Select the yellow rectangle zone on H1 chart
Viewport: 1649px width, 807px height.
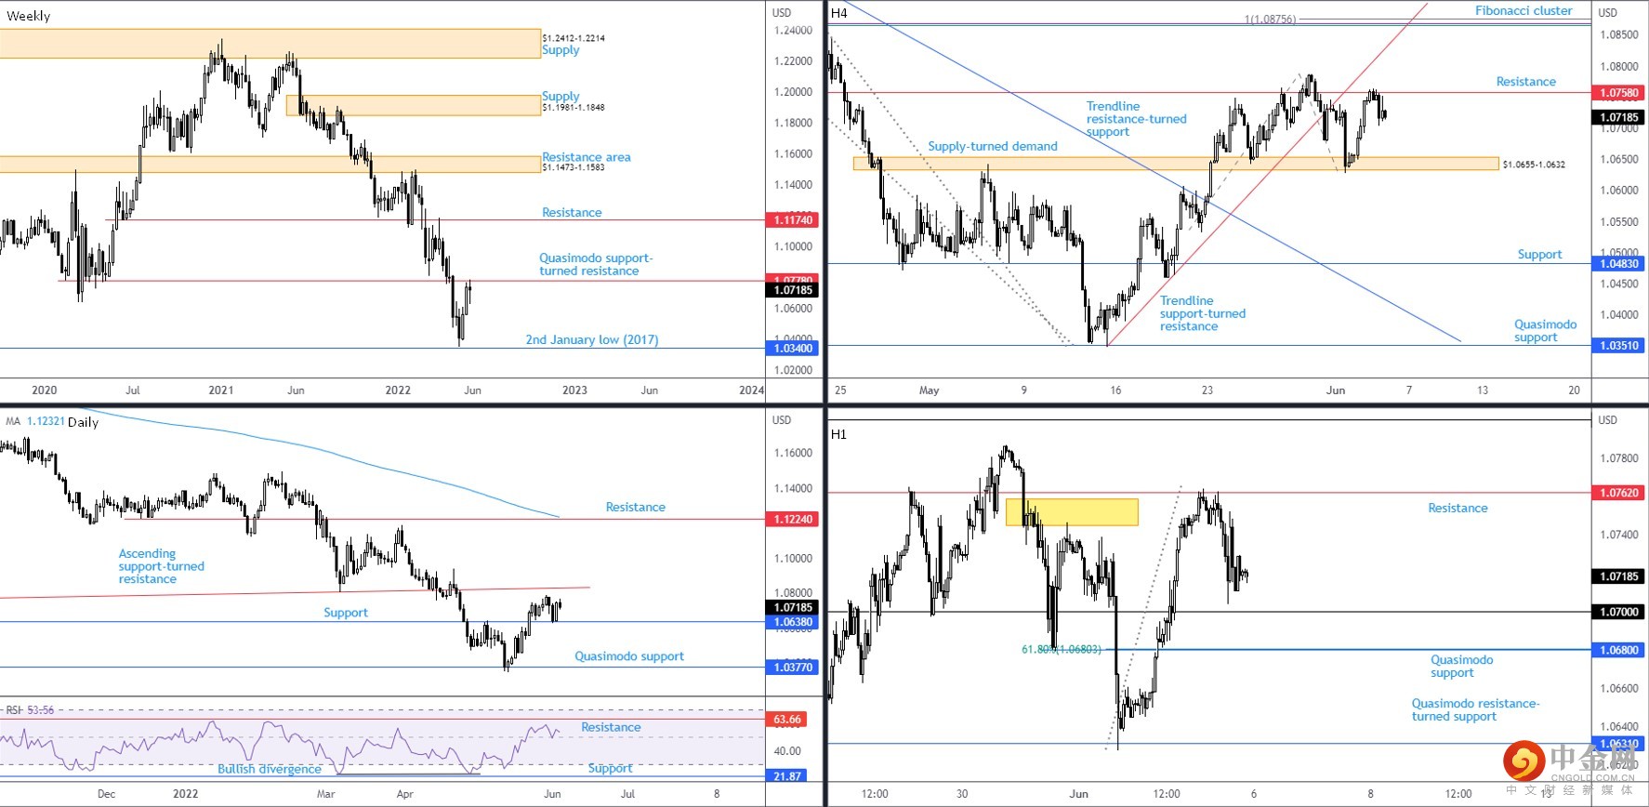pyautogui.click(x=1072, y=512)
